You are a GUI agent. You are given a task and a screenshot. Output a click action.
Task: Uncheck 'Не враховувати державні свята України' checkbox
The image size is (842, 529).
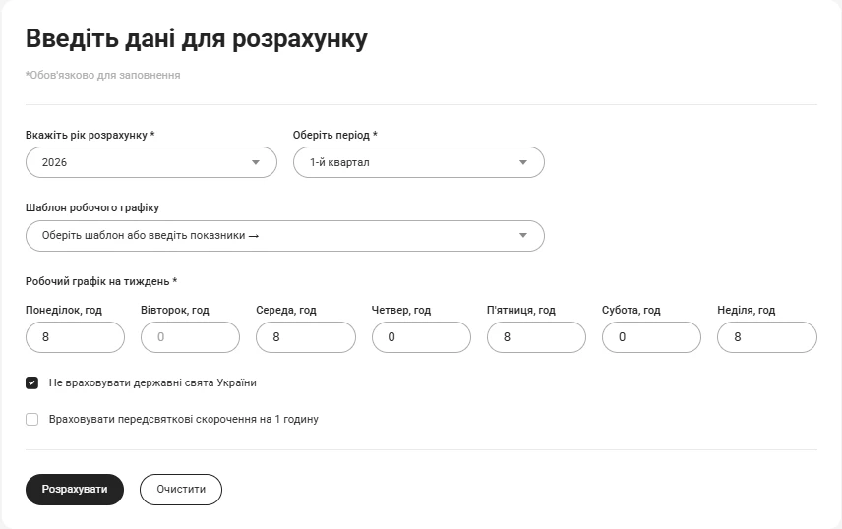tap(32, 382)
